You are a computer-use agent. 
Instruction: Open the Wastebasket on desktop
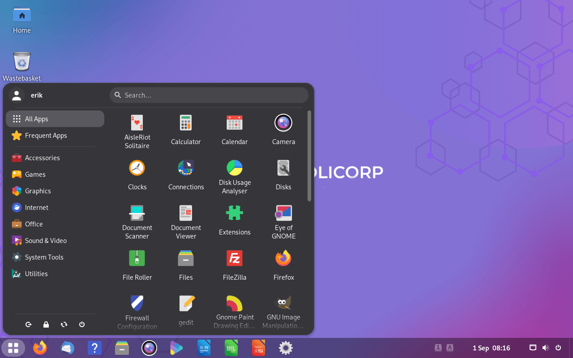(21, 67)
